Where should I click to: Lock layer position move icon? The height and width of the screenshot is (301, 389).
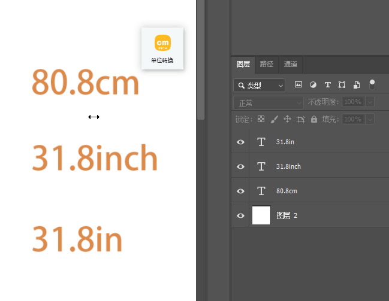287,119
